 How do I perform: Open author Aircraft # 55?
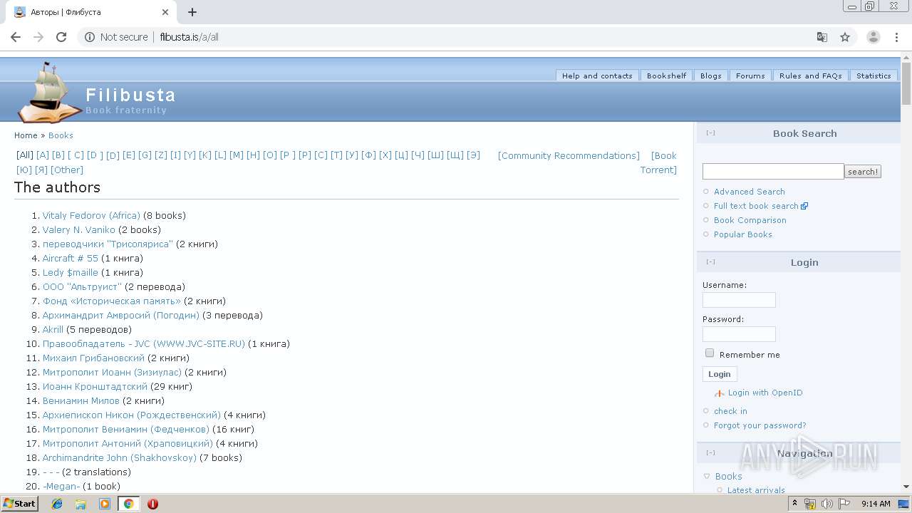[71, 258]
